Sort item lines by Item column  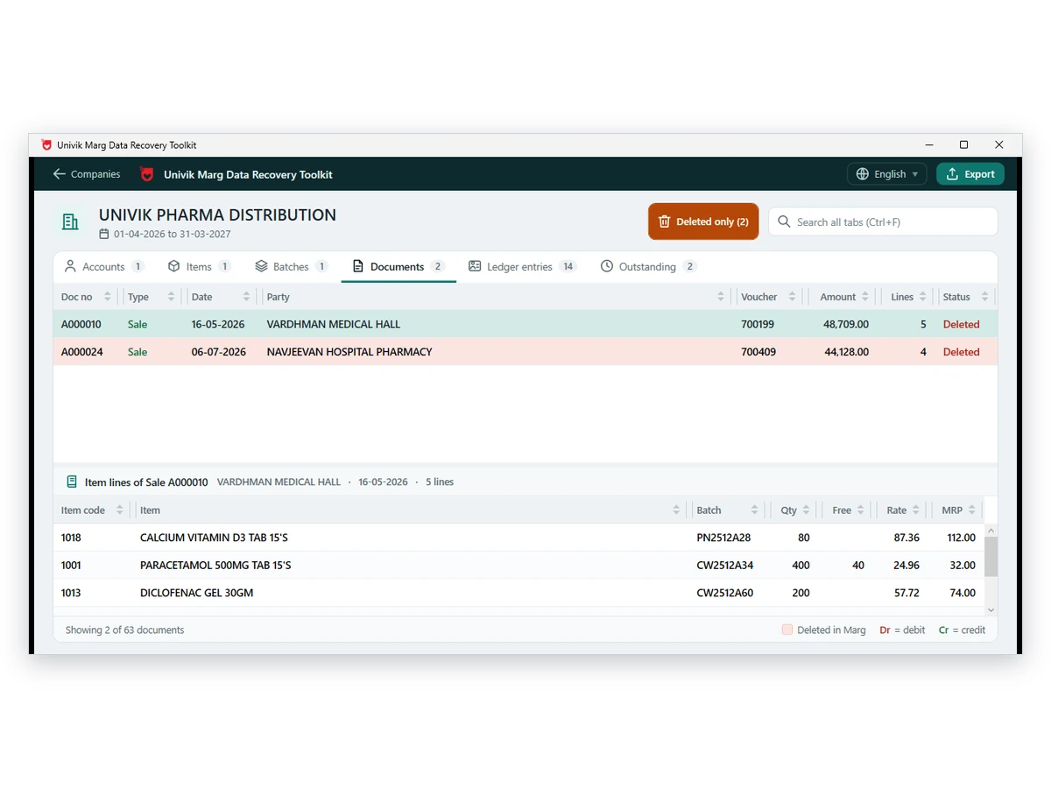(410, 510)
